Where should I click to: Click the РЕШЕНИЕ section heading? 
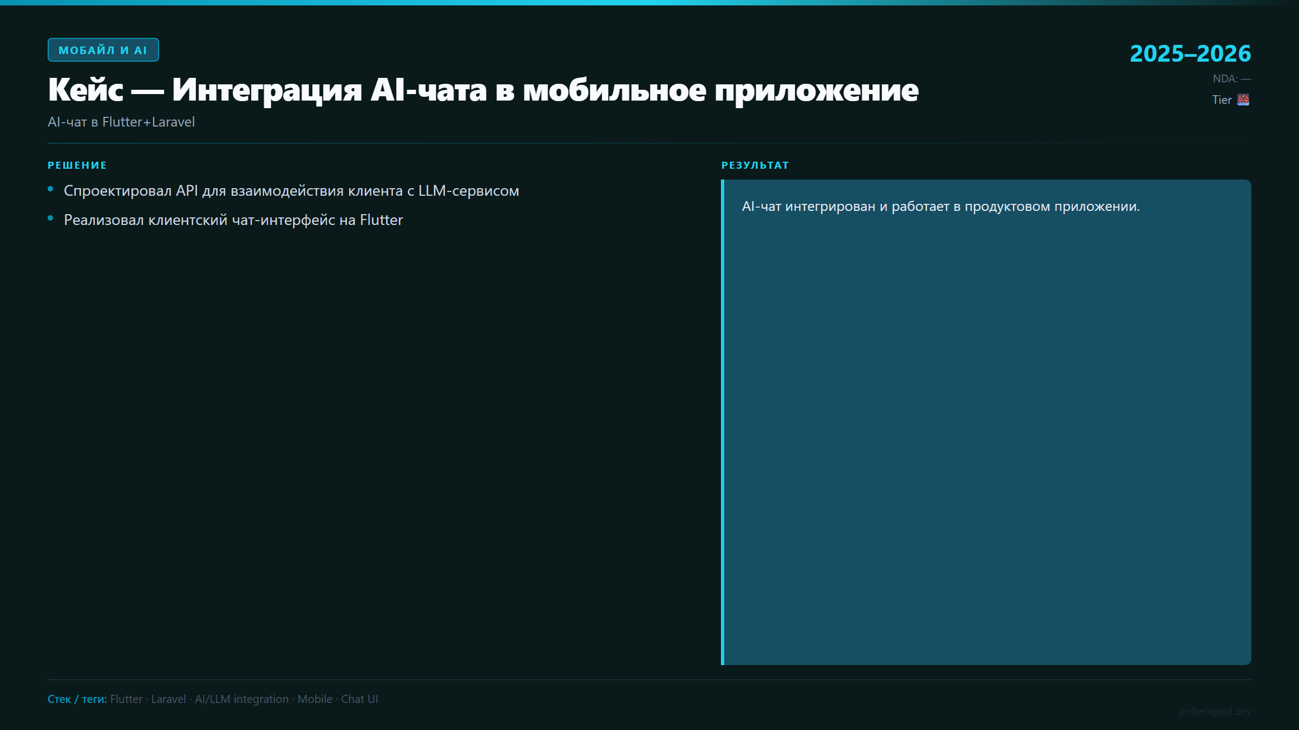(77, 165)
